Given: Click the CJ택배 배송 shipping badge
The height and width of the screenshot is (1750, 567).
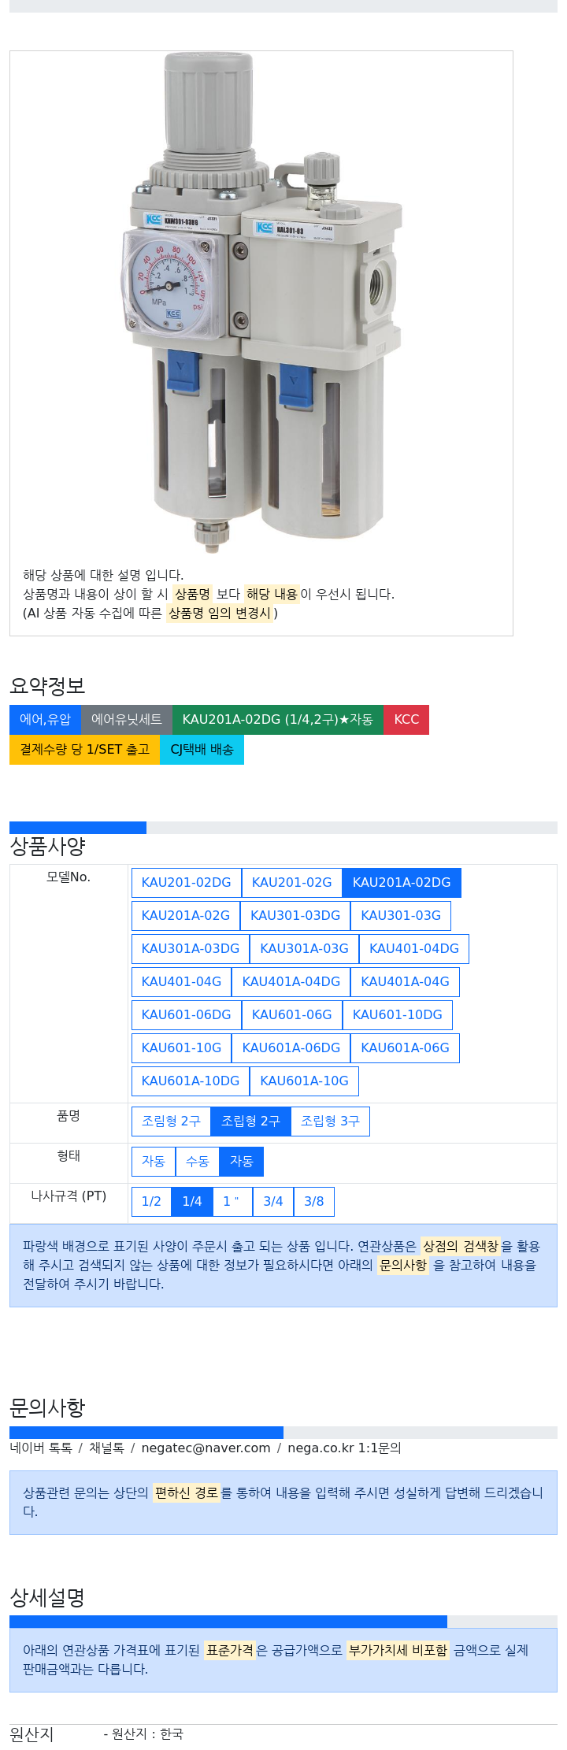Looking at the screenshot, I should point(202,750).
